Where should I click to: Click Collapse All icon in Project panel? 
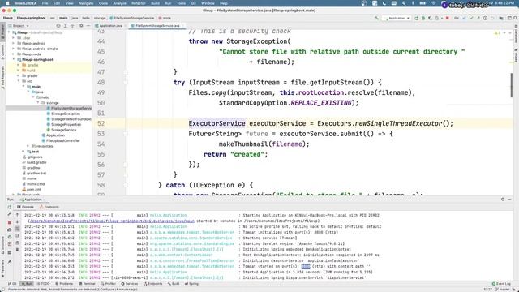(x=72, y=25)
